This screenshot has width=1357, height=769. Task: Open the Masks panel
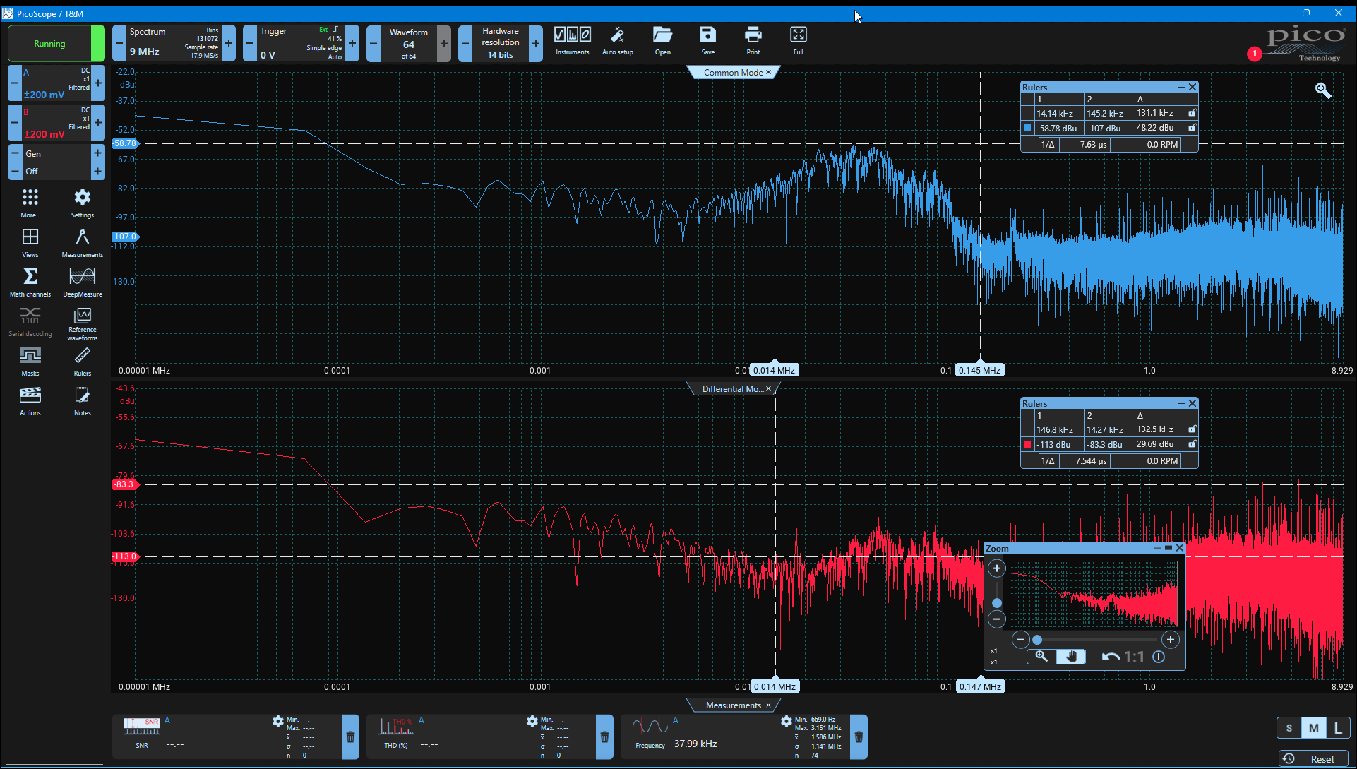(x=30, y=361)
